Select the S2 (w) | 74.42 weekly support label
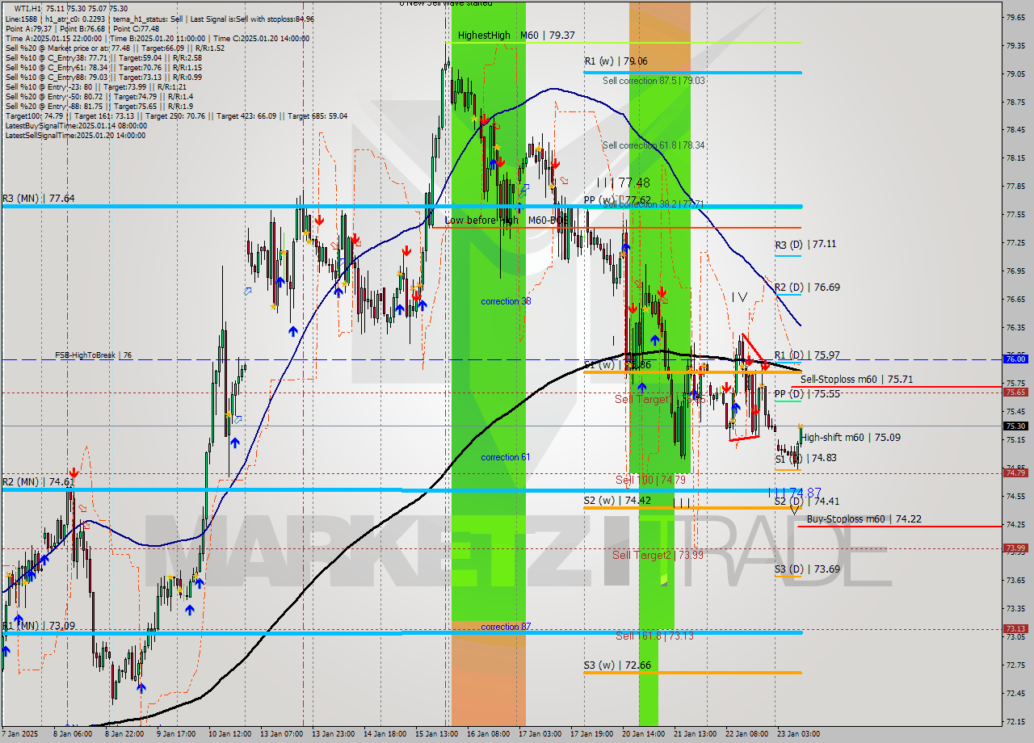The height and width of the screenshot is (743, 1034). [x=617, y=501]
